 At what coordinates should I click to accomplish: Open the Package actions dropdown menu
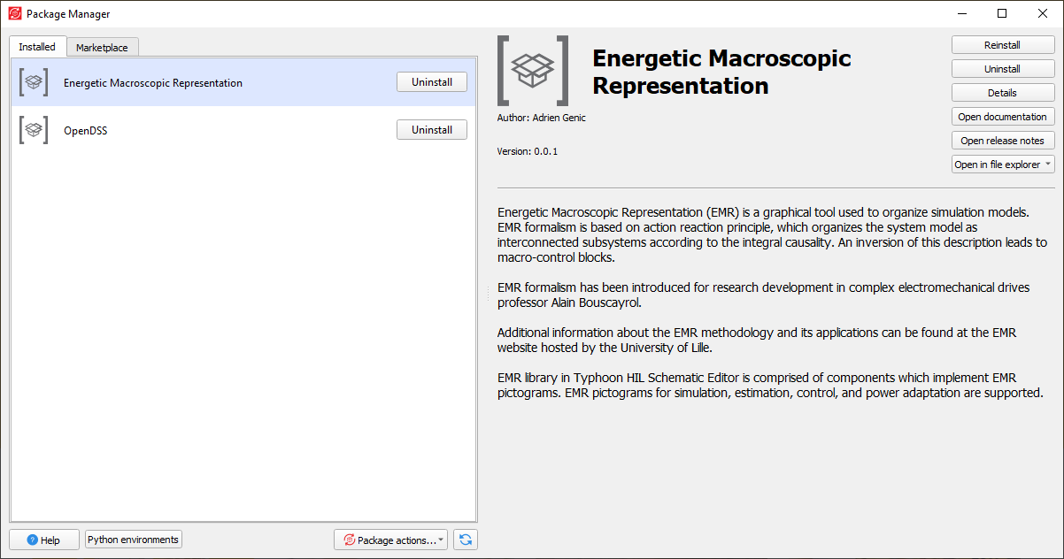391,540
